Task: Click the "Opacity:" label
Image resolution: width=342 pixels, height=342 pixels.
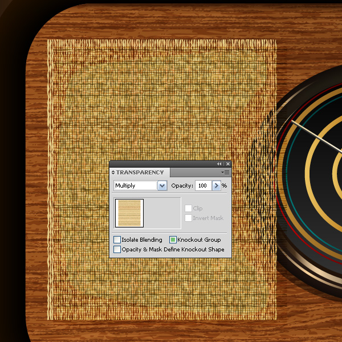Action: point(182,186)
